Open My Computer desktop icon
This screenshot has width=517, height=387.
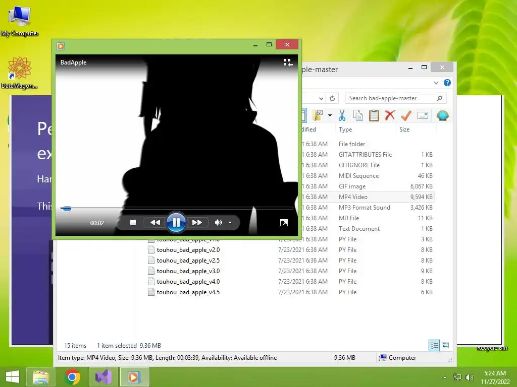click(x=20, y=20)
